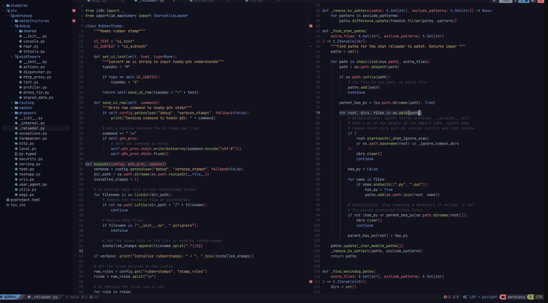Click the werkzeug folder icon in status bar
This screenshot has height=303, width=548.
(502, 297)
